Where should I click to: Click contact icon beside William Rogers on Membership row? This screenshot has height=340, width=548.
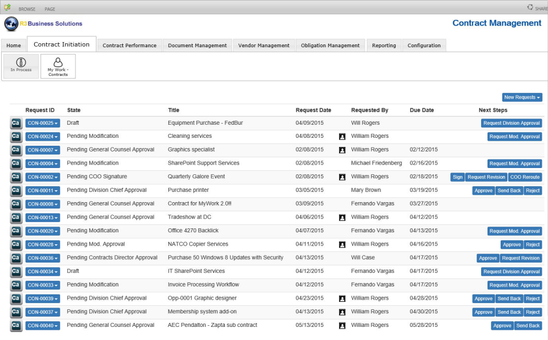coord(341,312)
